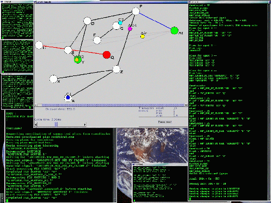This screenshot has width=271, height=203.
Task: Click the yellow Air marker
Action: (143, 36)
